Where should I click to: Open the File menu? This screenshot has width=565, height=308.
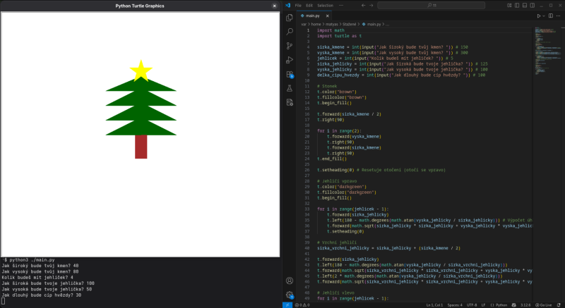pos(299,5)
